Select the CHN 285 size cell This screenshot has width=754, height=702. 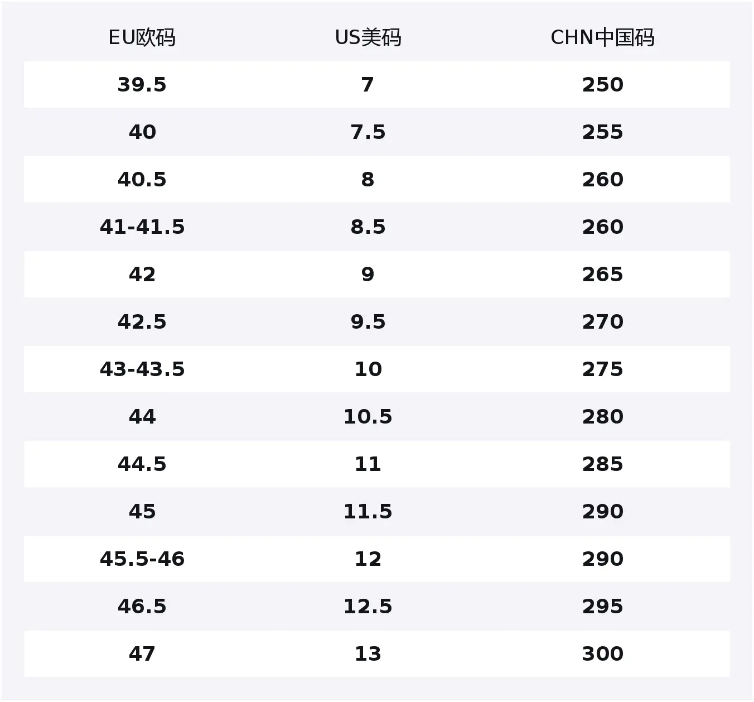[603, 464]
